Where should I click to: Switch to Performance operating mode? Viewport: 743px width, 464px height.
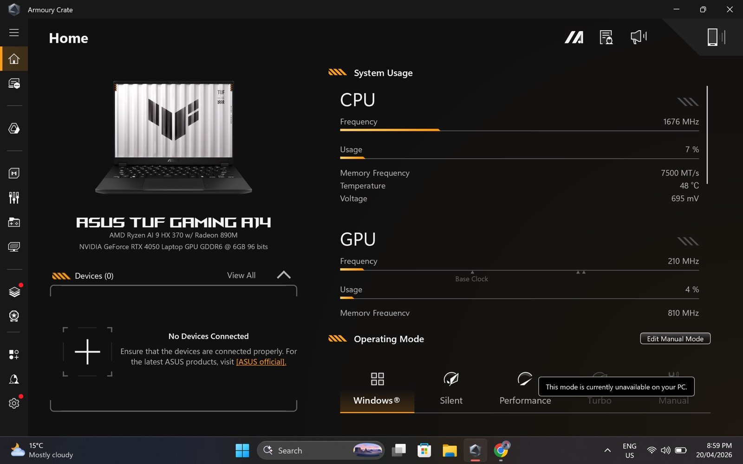[525, 389]
